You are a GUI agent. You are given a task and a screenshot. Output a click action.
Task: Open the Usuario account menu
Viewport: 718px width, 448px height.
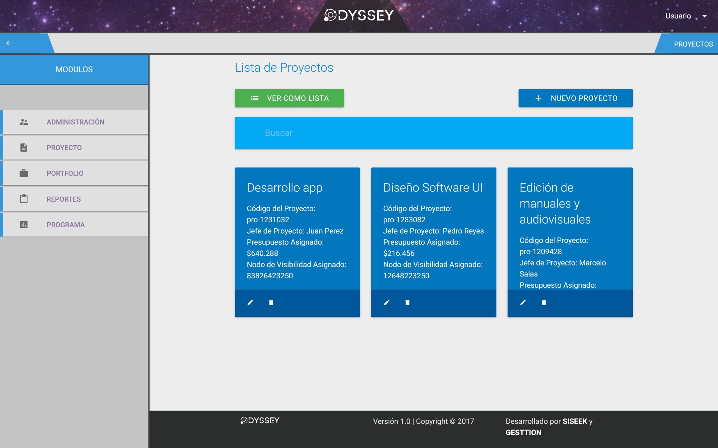[x=678, y=16]
